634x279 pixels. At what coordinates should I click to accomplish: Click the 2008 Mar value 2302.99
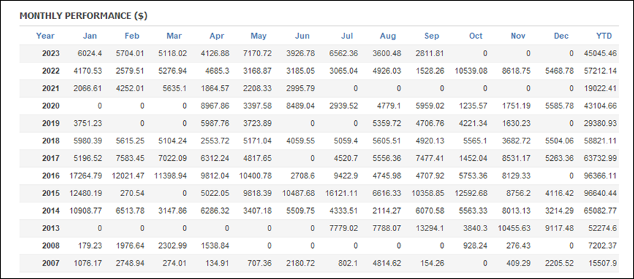173,245
